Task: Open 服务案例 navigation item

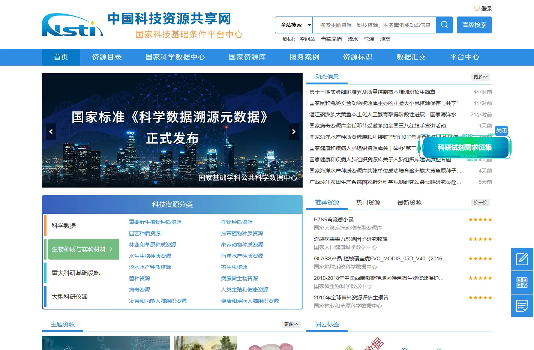Action: (304, 57)
